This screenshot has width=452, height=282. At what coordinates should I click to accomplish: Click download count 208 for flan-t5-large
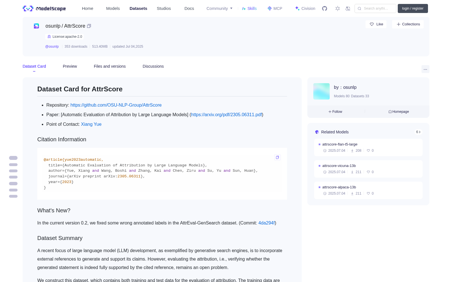358,151
